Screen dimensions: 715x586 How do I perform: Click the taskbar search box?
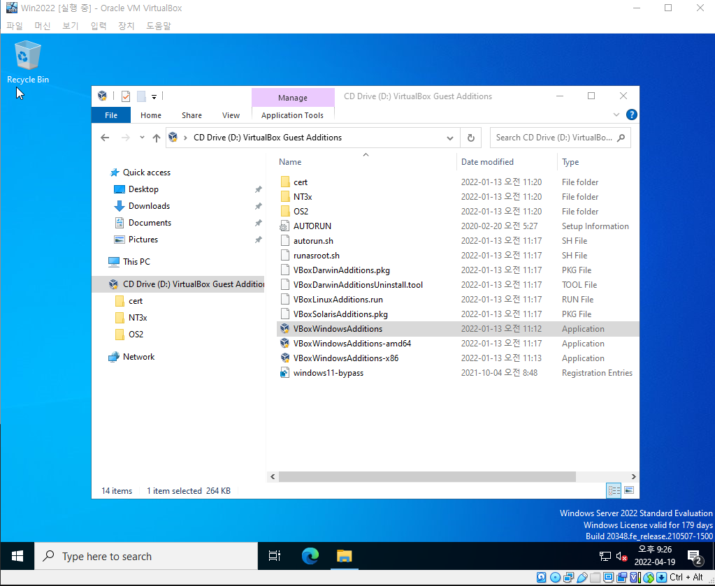tap(146, 556)
